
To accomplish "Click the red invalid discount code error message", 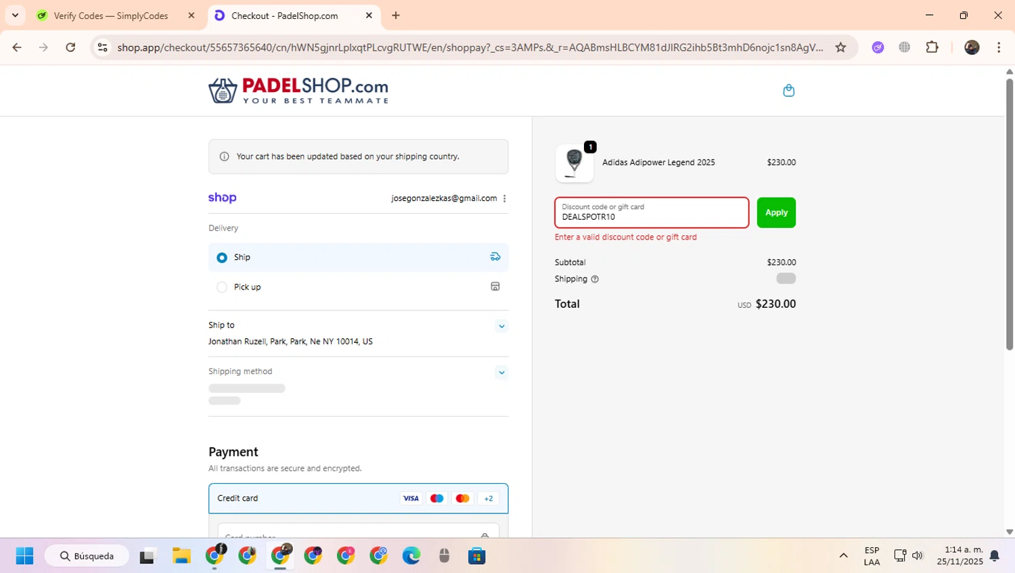I will coord(626,237).
